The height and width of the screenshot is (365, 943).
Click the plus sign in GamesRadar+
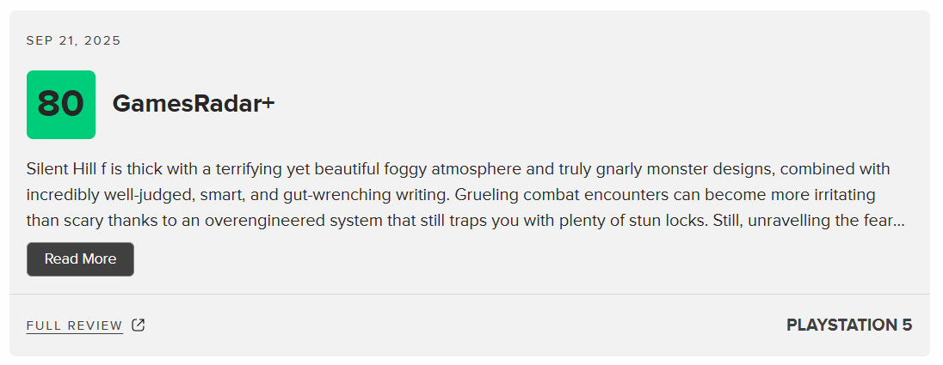click(268, 104)
